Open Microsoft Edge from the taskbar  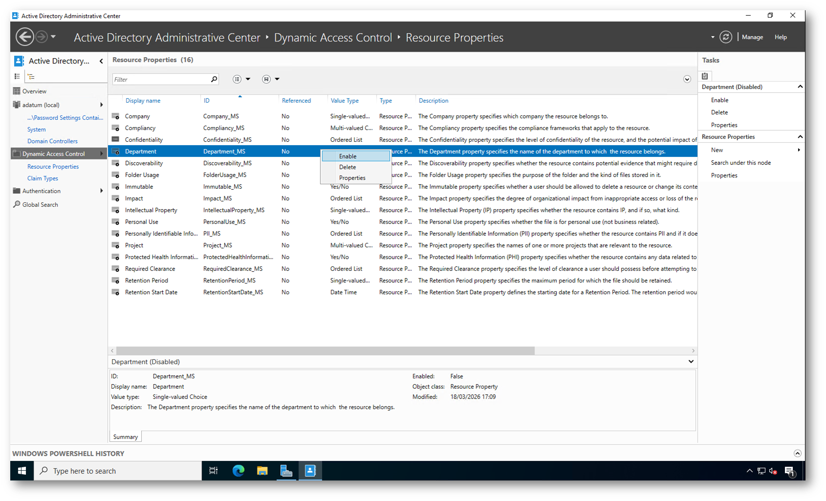point(238,471)
